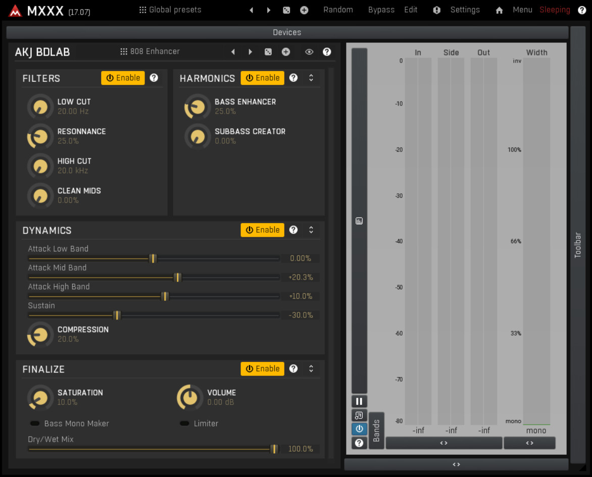Expand the vertical Toolbar panel
This screenshot has height=477, width=592.
coord(578,245)
